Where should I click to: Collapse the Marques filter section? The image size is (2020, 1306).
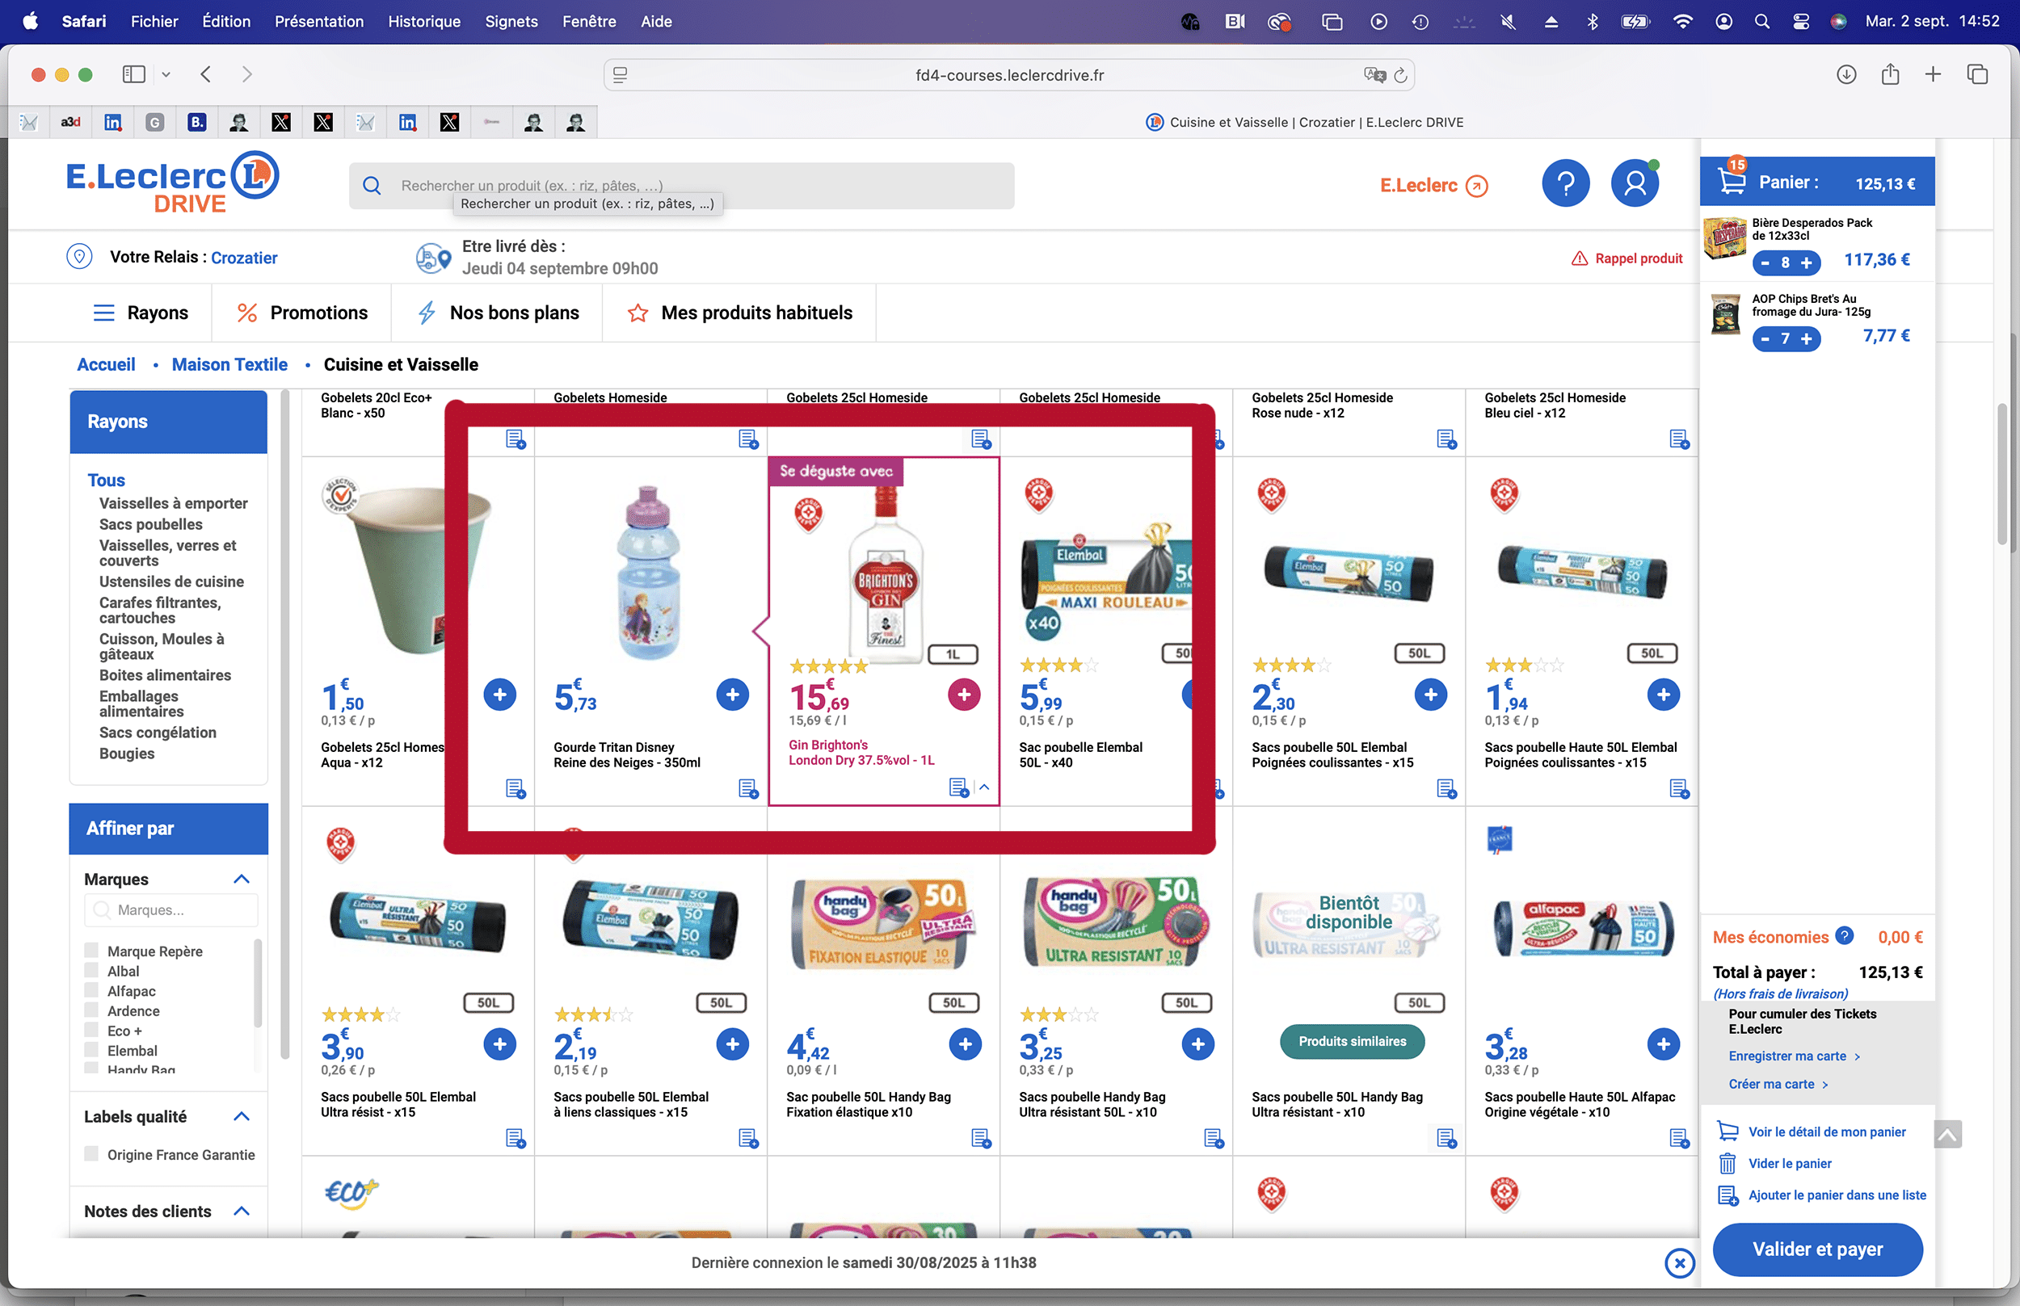point(241,880)
